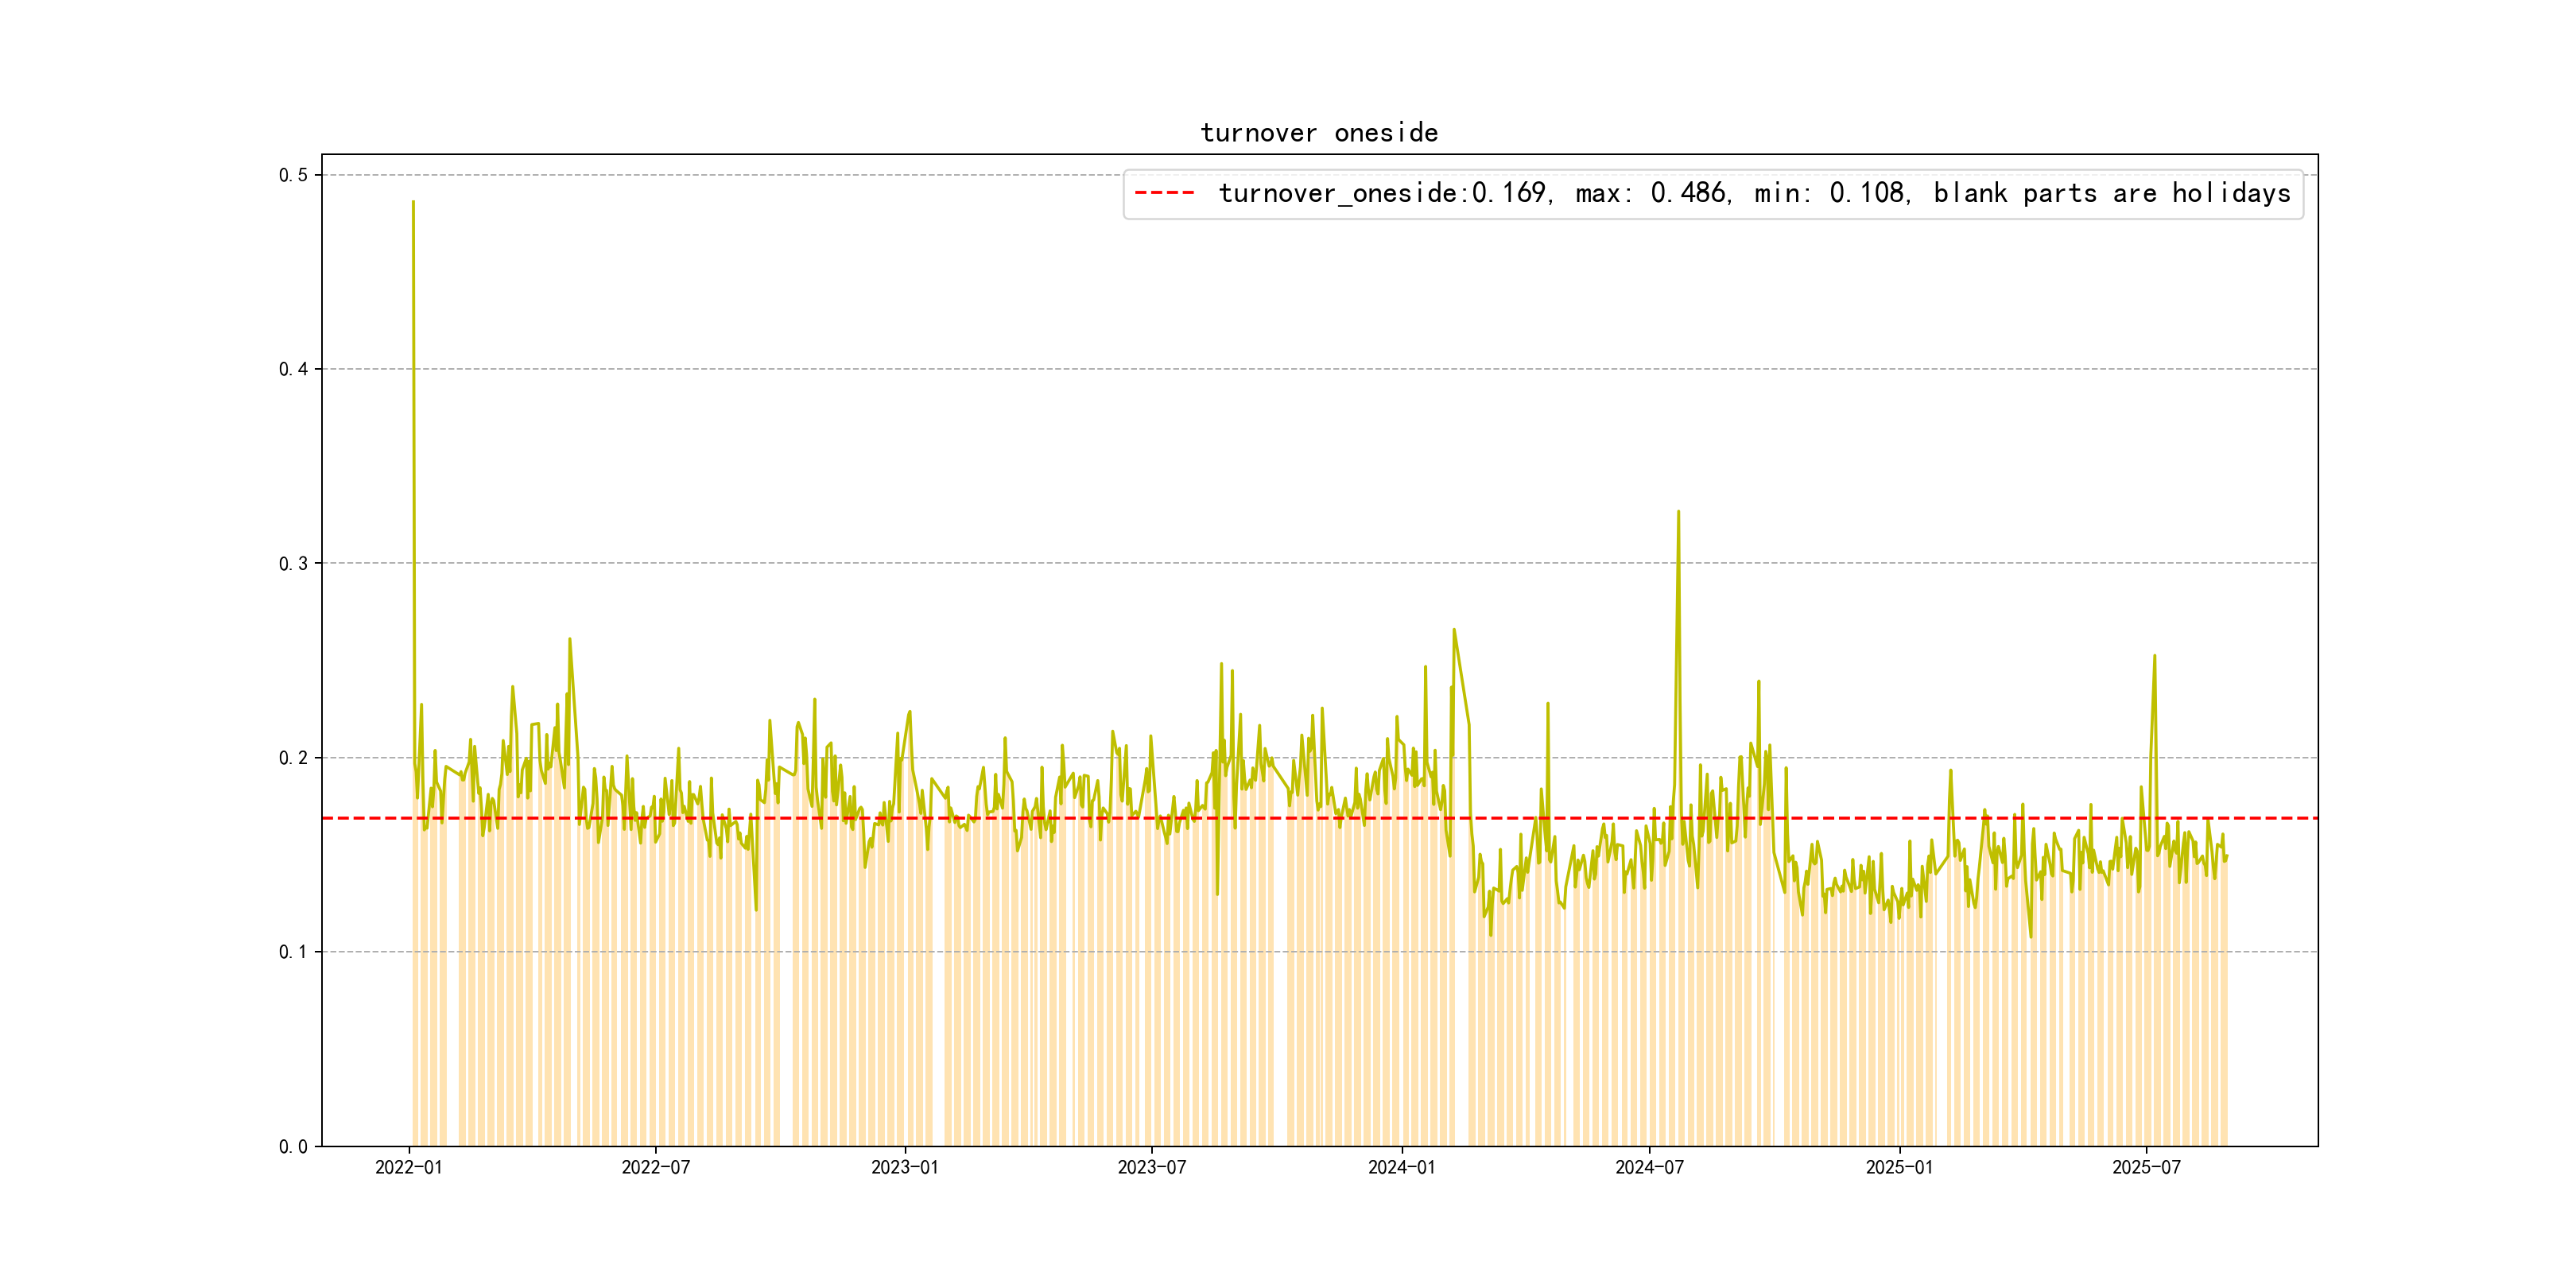Click the 0.5 y-axis tick label
Viewport: 2576px width, 1288px height.
click(293, 175)
